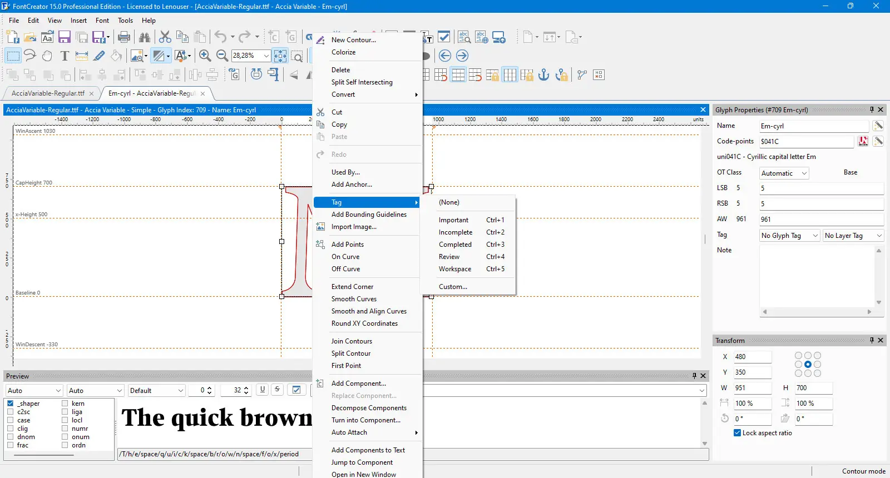Select the lasso selection tool
Screen dimensions: 890x478
click(x=30, y=56)
